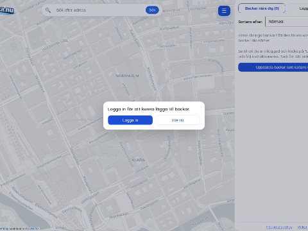308x231 pixels.
Task: Click the Centralbron label on the map
Action: pyautogui.click(x=72, y=210)
